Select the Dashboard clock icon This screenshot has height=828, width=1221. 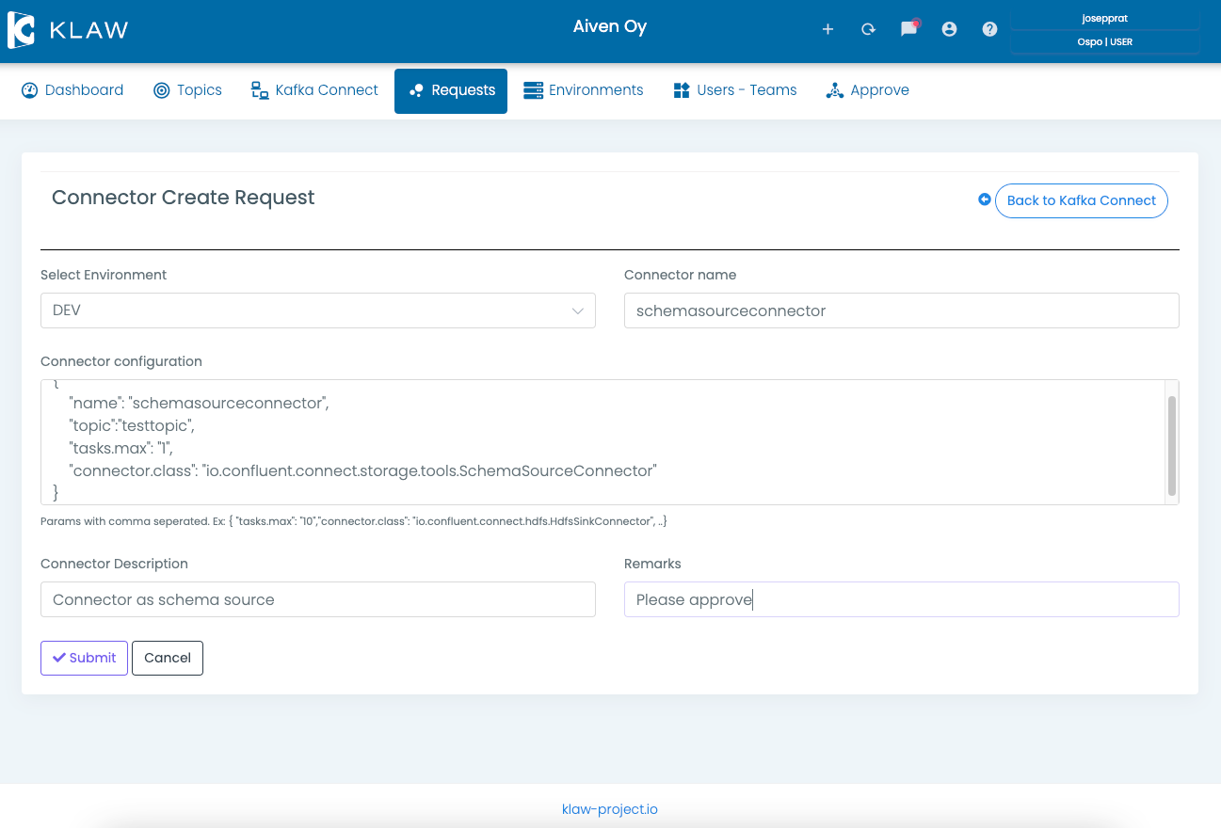point(29,89)
